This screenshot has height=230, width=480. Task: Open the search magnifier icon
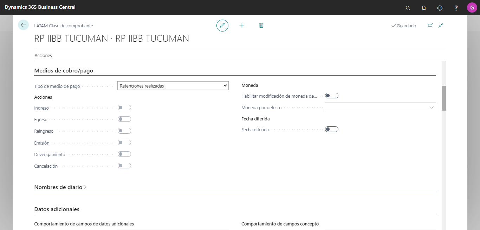coord(408,8)
